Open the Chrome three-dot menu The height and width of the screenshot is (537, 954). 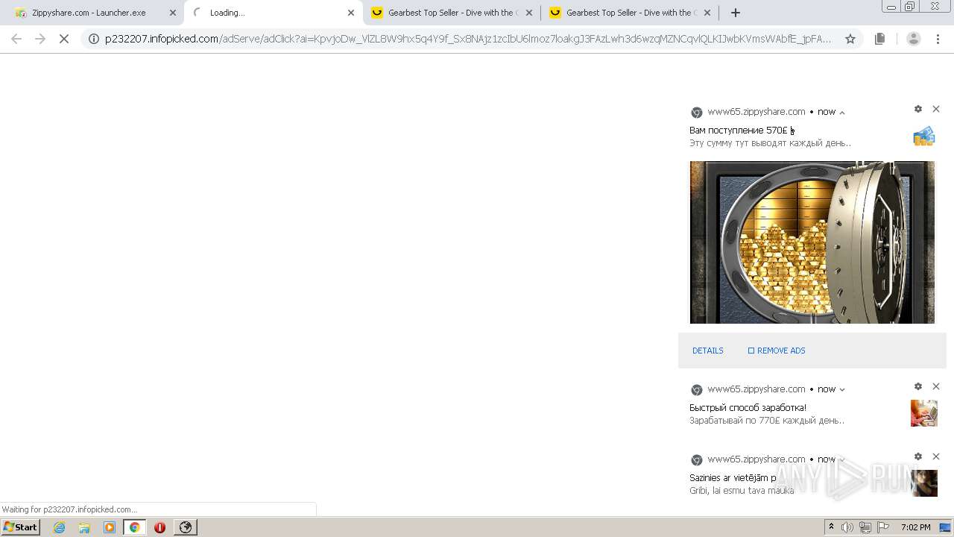[938, 39]
